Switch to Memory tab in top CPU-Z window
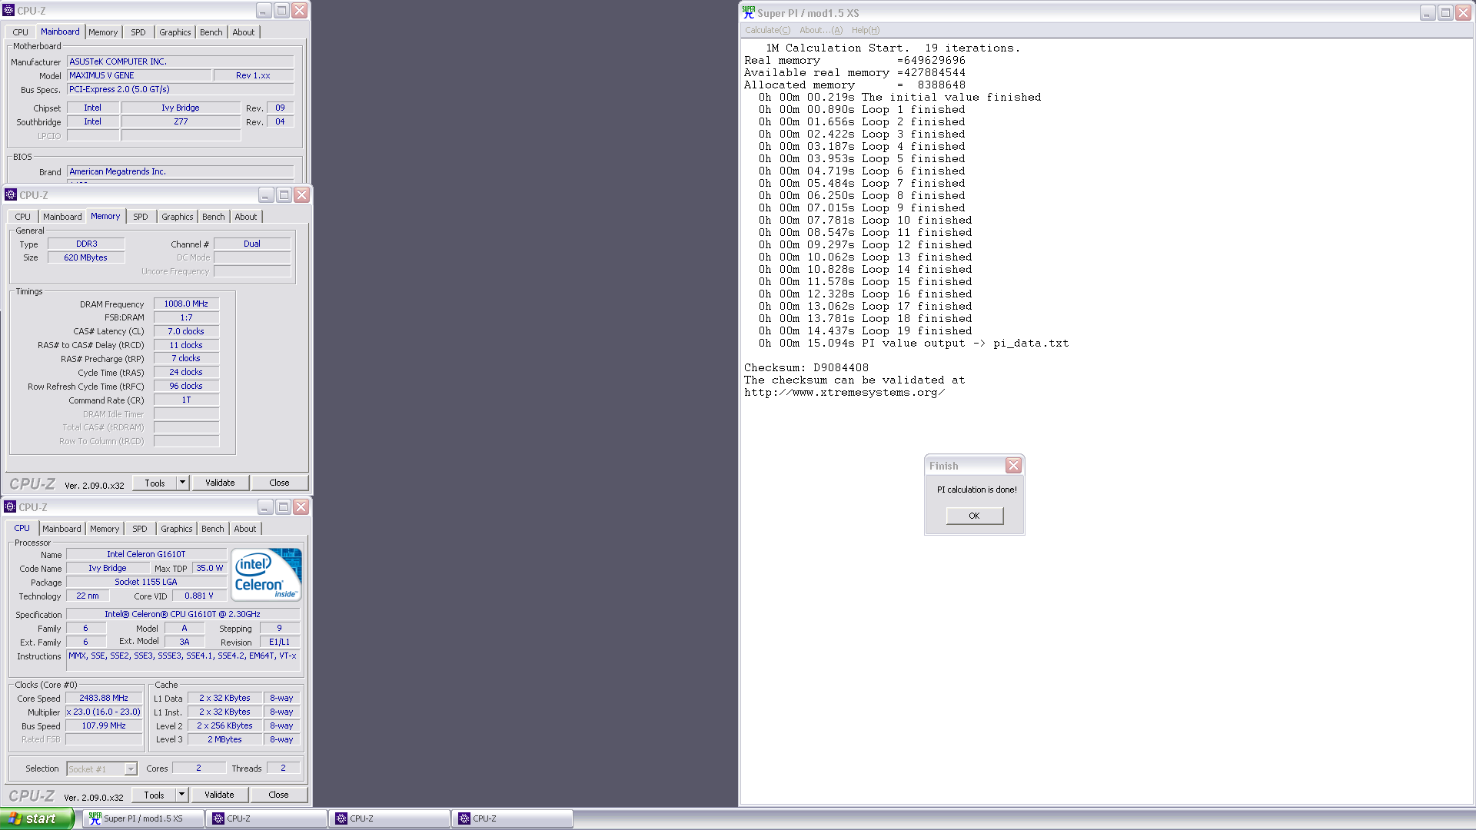 click(103, 32)
